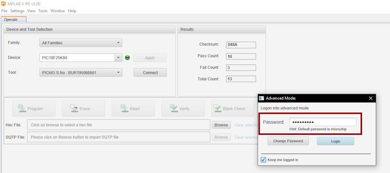390x173 pixels.
Task: Click the Total Count value field
Action: 241,79
